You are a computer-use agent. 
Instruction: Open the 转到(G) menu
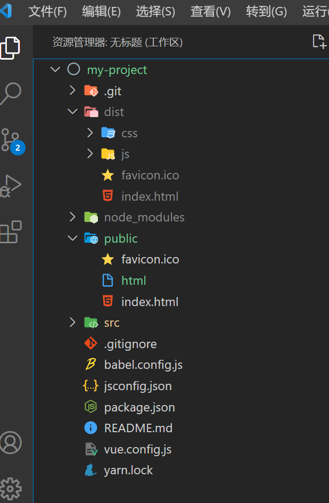pos(266,12)
